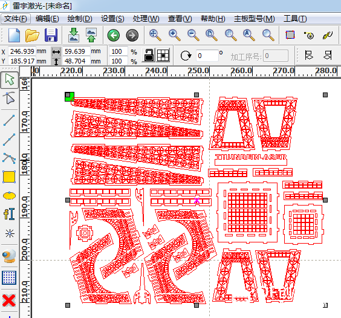Select the yellow ellipse tool
This screenshot has height=318, width=341.
9,195
